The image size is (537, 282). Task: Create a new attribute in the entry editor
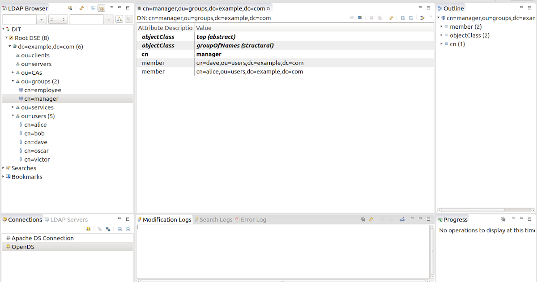tap(359, 17)
